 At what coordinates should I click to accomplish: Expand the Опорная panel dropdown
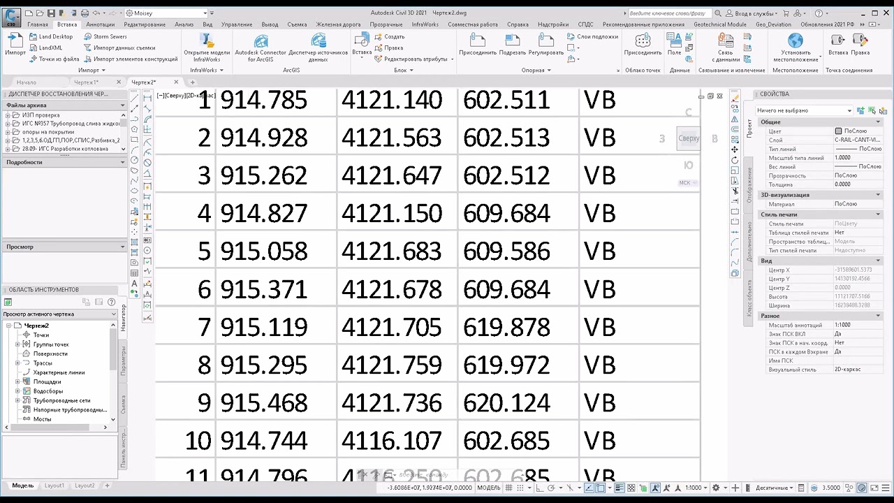point(536,70)
